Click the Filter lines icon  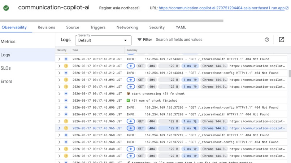pyautogui.click(x=139, y=40)
